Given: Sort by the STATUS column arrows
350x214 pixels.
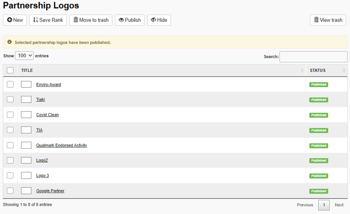Looking at the screenshot, I should coord(344,70).
